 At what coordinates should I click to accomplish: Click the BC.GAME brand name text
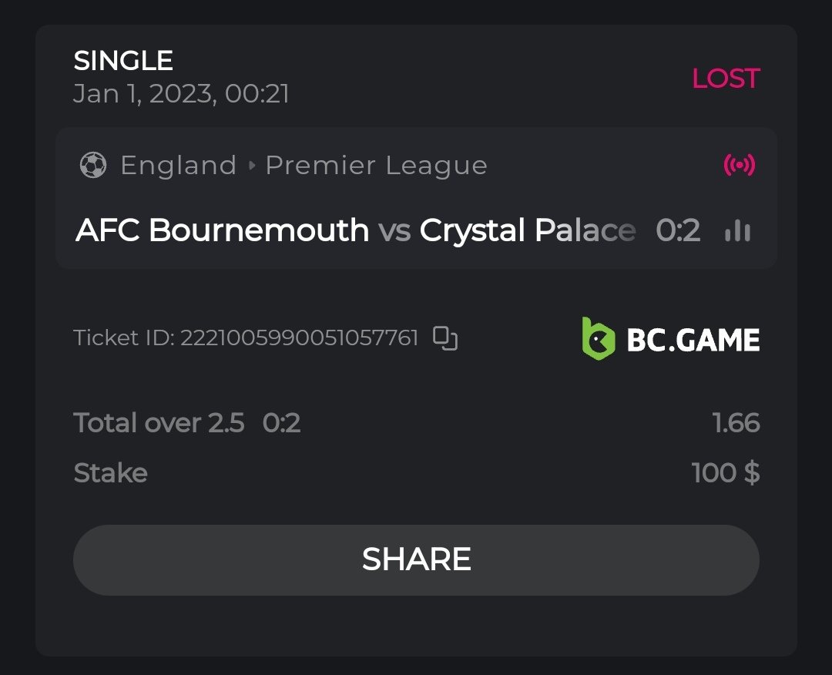point(693,340)
